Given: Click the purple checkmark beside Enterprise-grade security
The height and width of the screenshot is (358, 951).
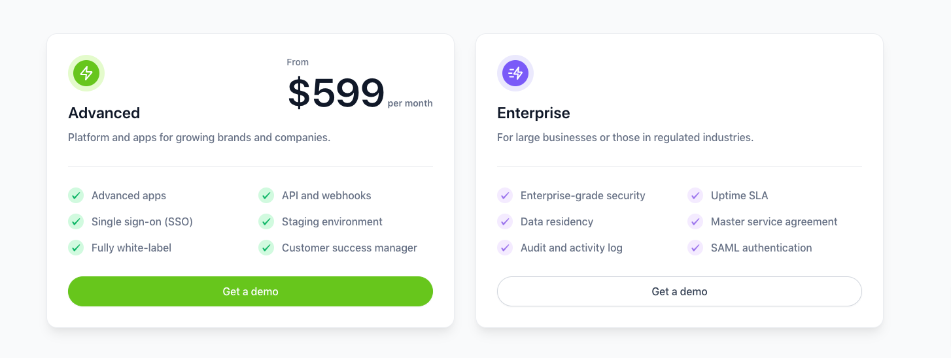Looking at the screenshot, I should pos(505,195).
